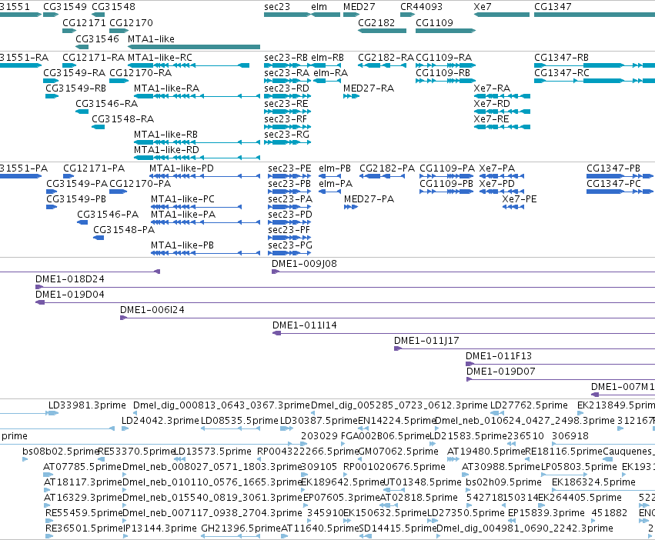Select transcript CG1109-RB
This screenshot has width=655, height=540.
pyautogui.click(x=446, y=81)
